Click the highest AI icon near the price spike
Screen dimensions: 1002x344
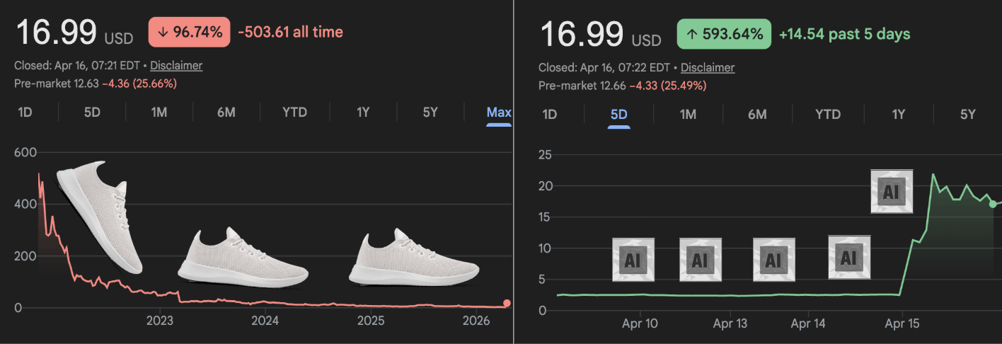coord(892,191)
